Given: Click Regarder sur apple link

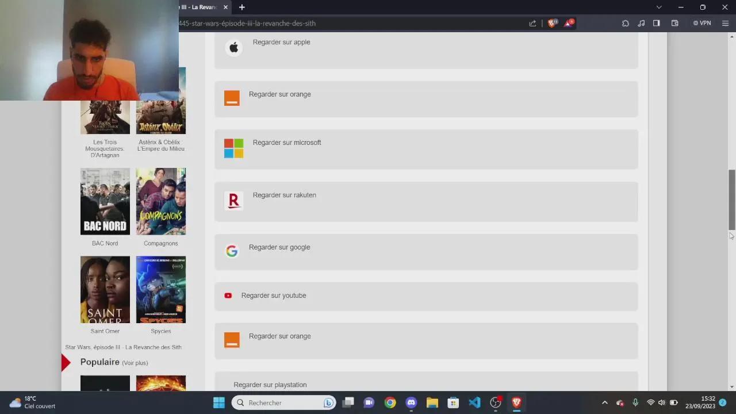Looking at the screenshot, I should pos(281,42).
